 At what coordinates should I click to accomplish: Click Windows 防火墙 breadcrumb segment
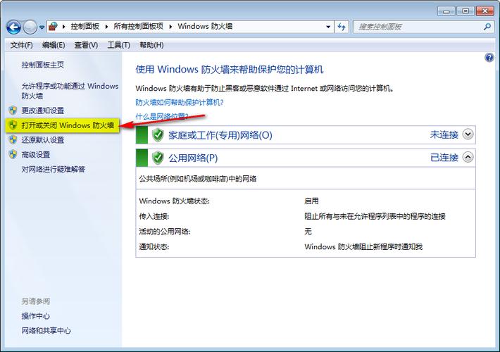click(205, 26)
